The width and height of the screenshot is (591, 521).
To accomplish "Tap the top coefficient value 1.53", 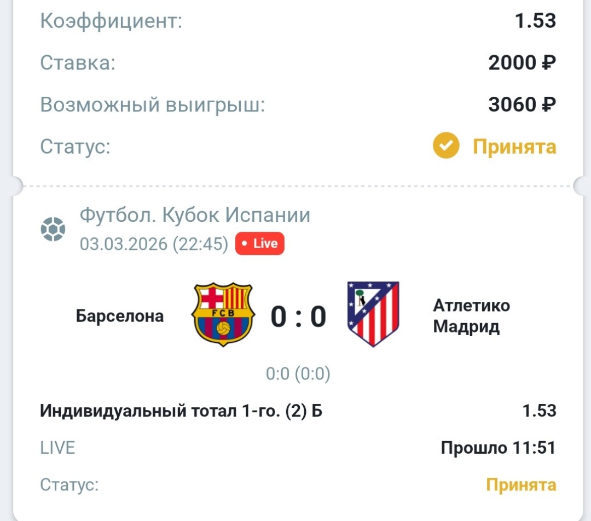I will pyautogui.click(x=535, y=21).
